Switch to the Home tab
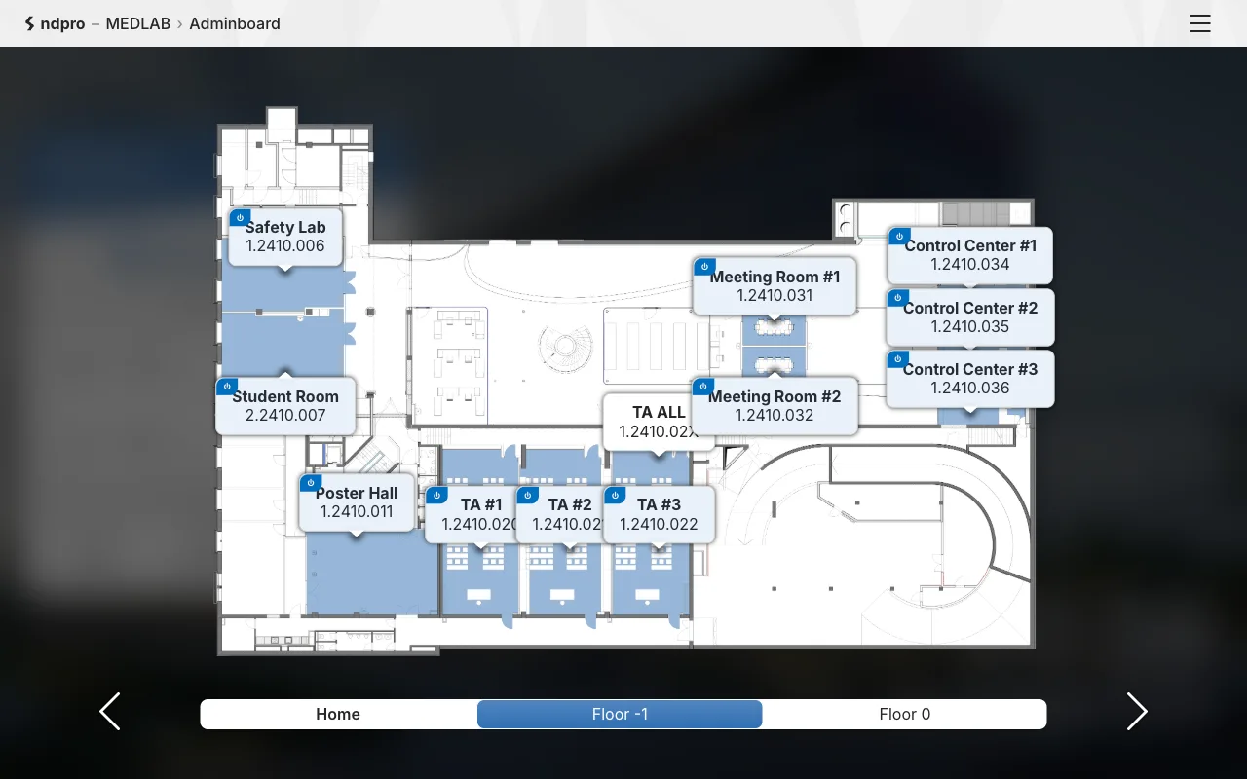Image resolution: width=1247 pixels, height=779 pixels. pyautogui.click(x=338, y=714)
